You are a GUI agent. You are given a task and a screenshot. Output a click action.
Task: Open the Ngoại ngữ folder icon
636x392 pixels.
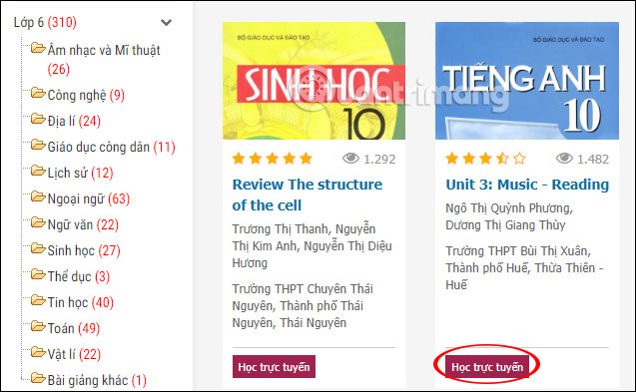coord(38,196)
